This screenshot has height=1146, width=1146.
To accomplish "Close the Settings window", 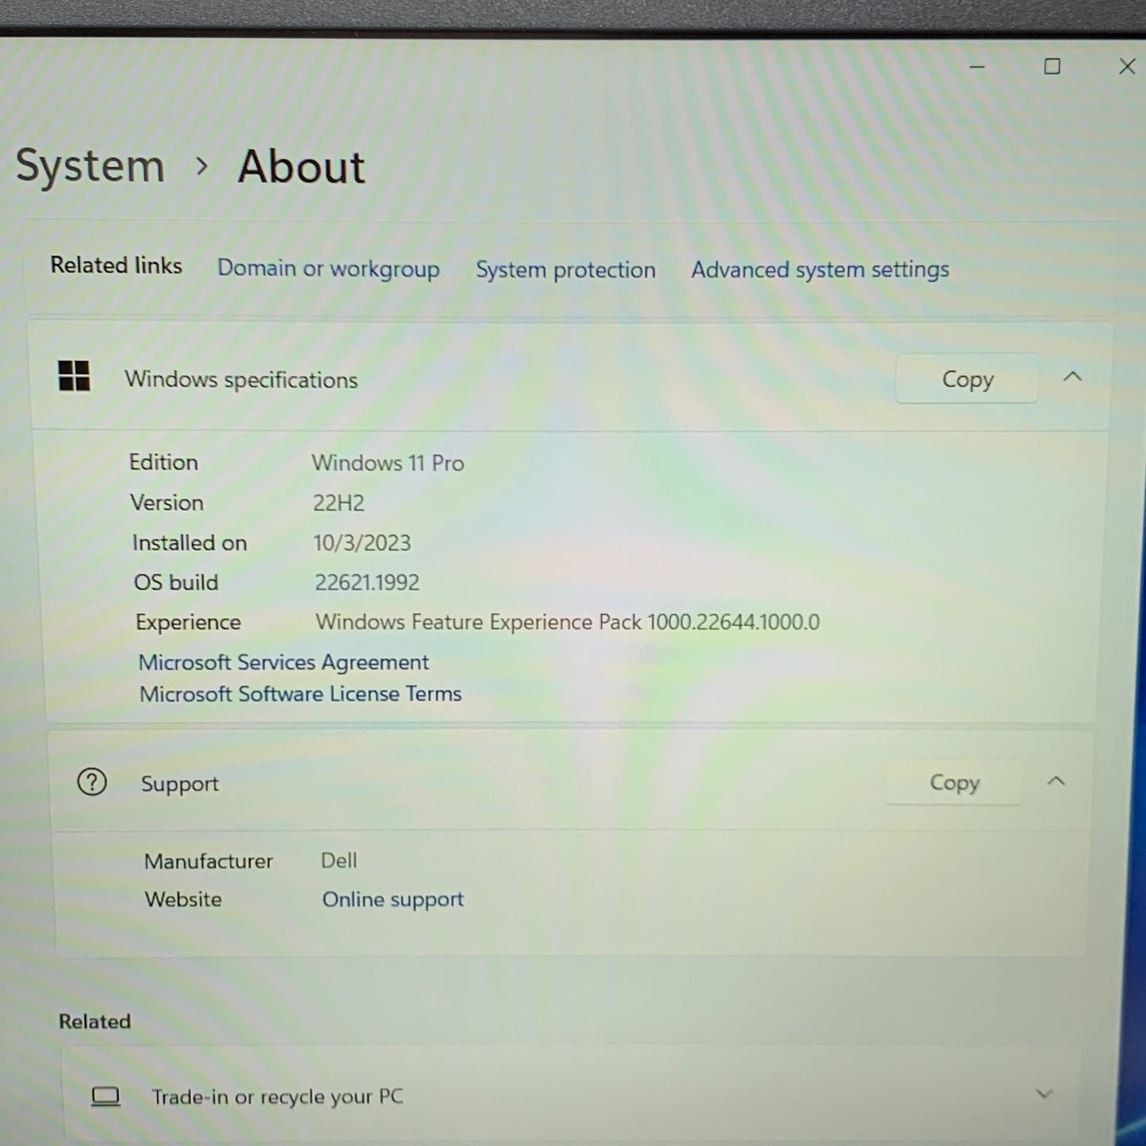I will tap(1127, 67).
